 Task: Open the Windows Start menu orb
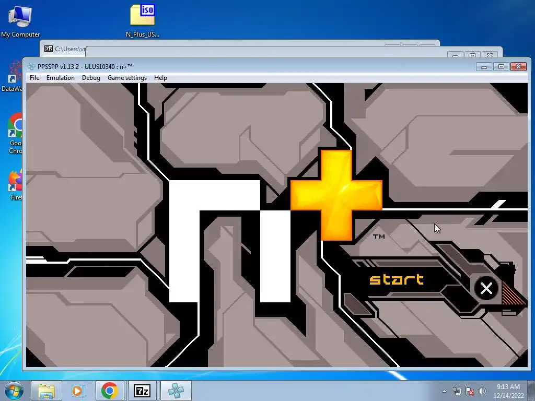14,391
